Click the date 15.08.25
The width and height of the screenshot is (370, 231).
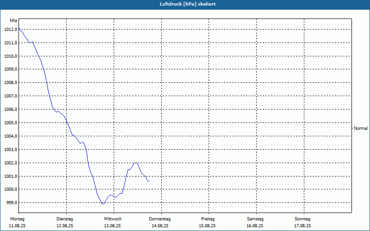click(x=207, y=226)
